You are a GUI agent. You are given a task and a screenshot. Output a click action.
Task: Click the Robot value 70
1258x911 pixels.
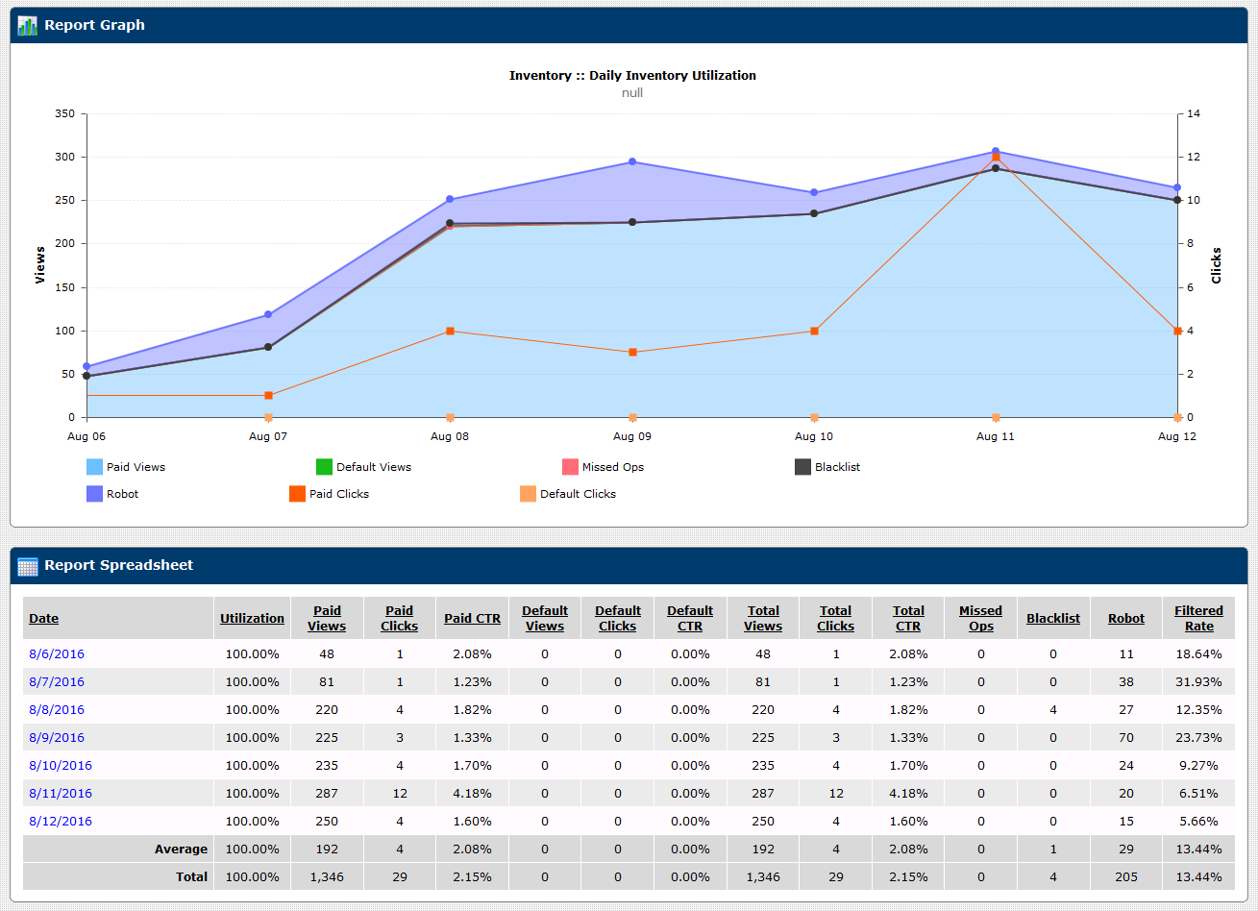1126,738
